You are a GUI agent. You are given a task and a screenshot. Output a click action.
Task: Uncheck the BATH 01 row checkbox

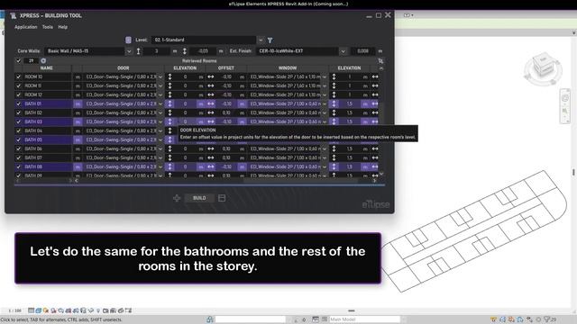coord(18,103)
